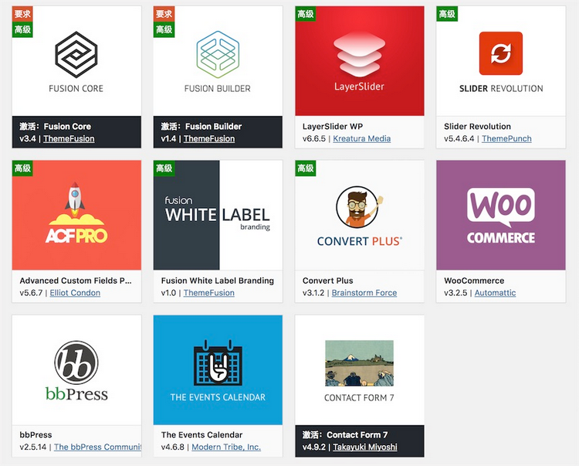Click the green 高级 badge on Fusion Core
This screenshot has height=466, width=579.
(x=22, y=29)
